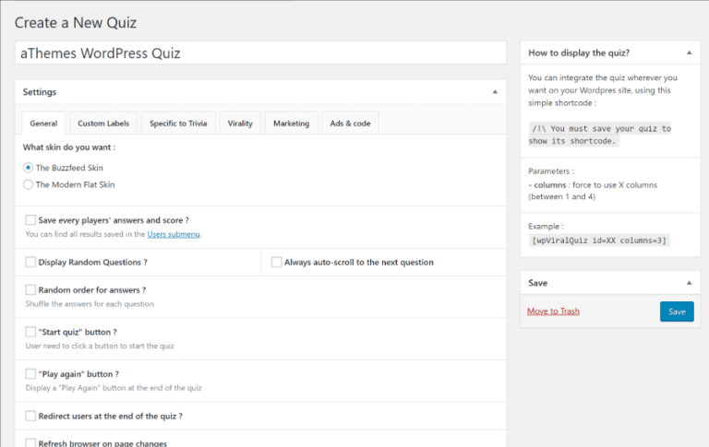Switch to the Ads & code tab
709x447 pixels.
(350, 124)
